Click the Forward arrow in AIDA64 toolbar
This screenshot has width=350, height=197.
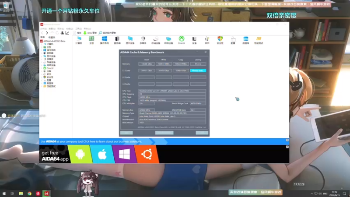(x=47, y=33)
